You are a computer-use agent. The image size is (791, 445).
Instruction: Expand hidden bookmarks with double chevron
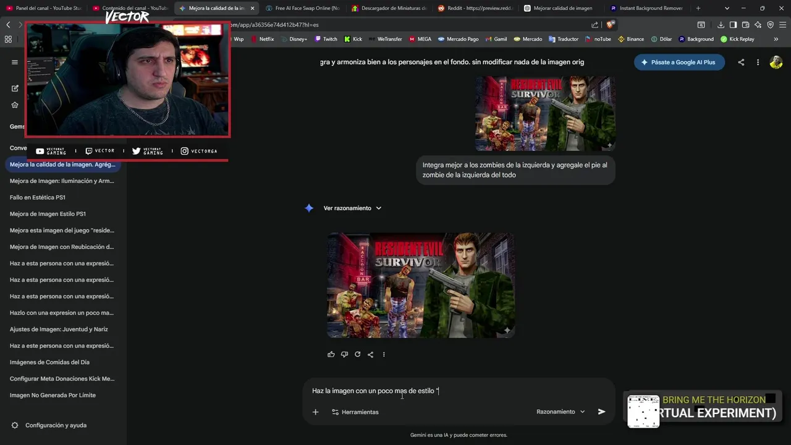776,39
